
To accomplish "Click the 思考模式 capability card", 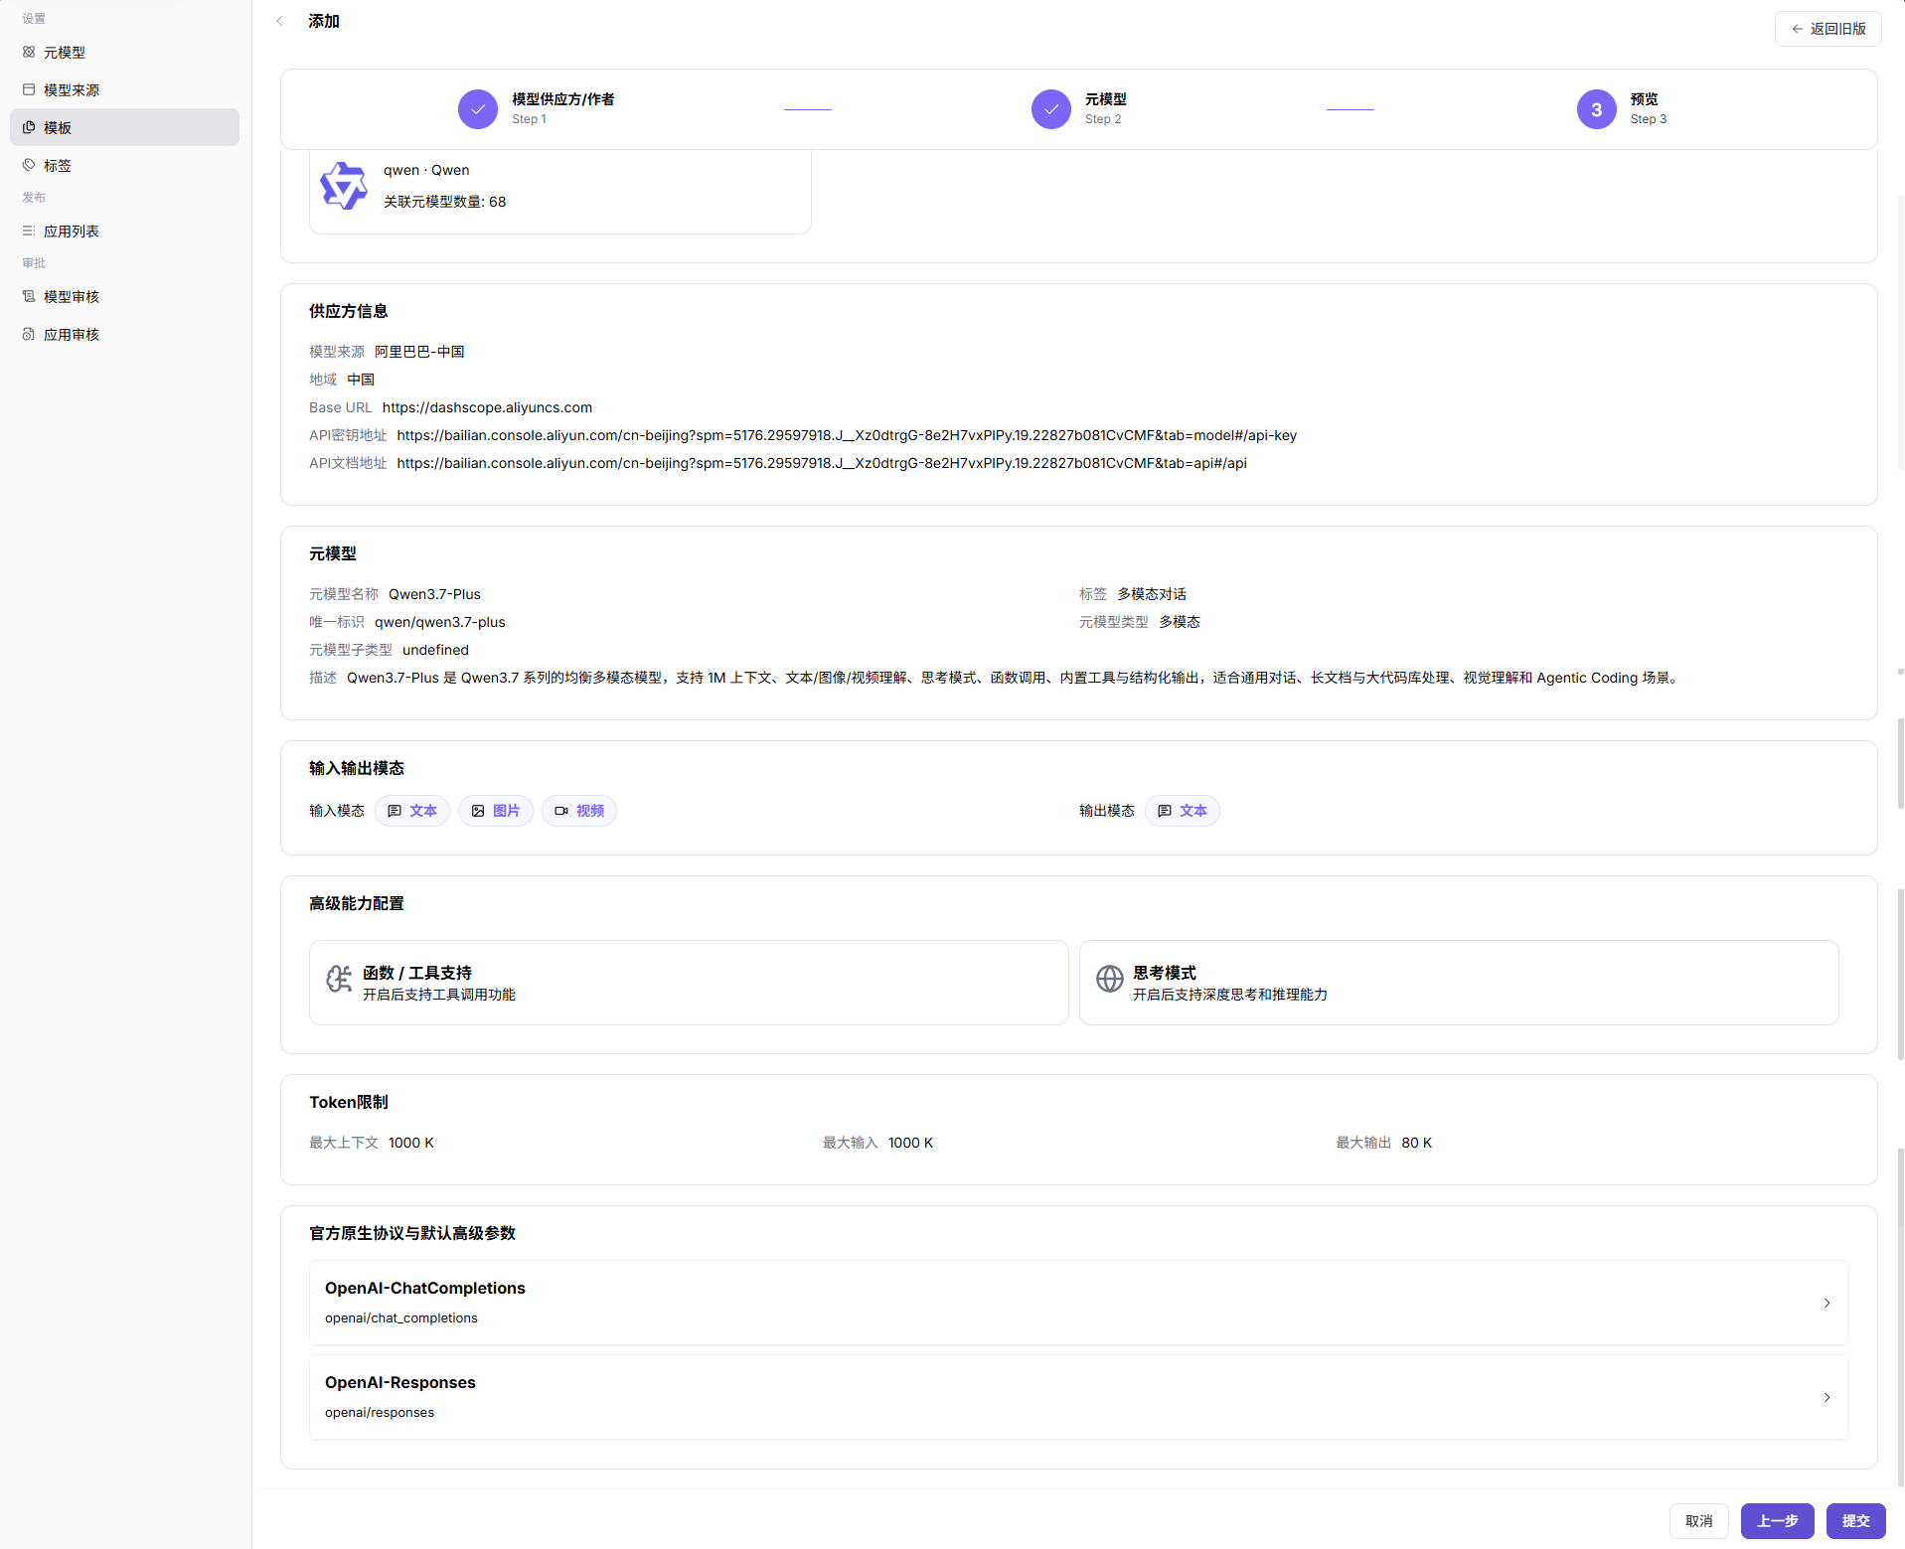I will click(x=1459, y=983).
